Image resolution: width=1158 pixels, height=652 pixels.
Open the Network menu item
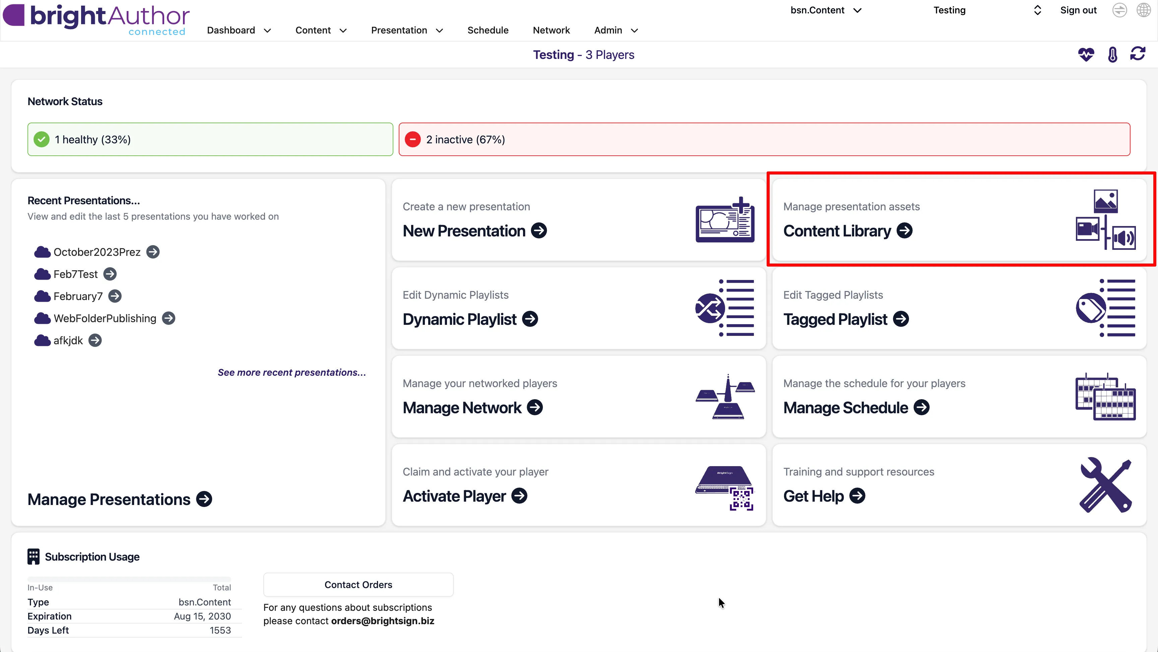[x=551, y=30]
